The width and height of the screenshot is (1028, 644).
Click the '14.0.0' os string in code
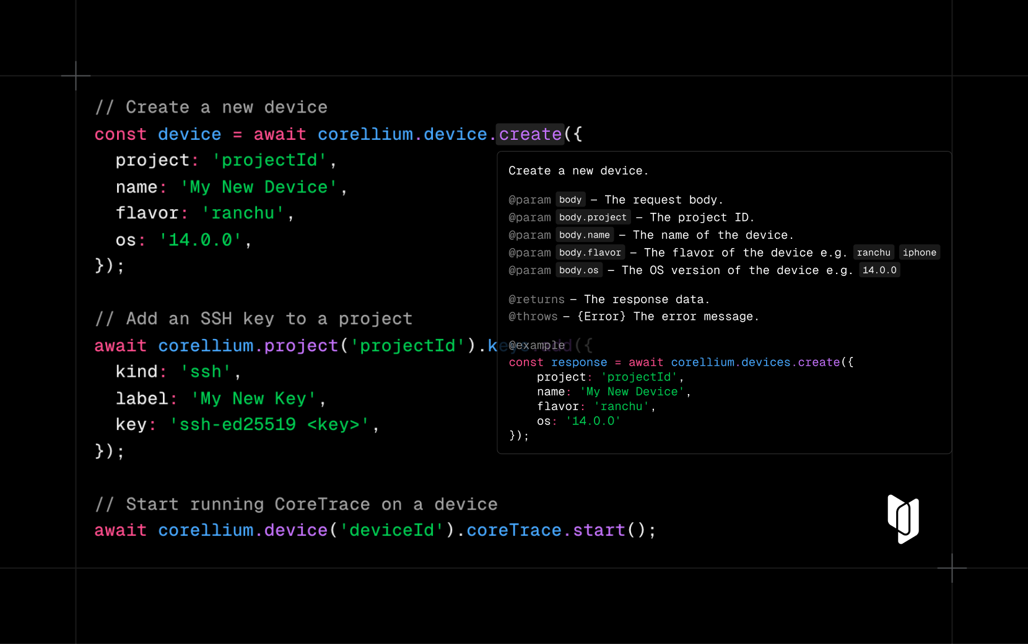200,239
